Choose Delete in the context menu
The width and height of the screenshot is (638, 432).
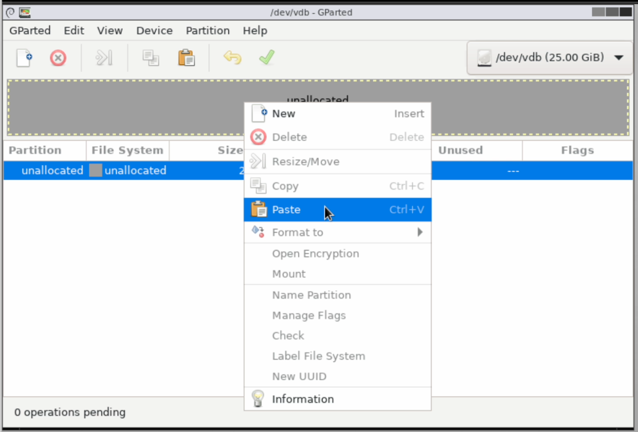[x=338, y=137]
